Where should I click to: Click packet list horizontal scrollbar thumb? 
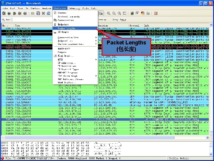pos(89,137)
